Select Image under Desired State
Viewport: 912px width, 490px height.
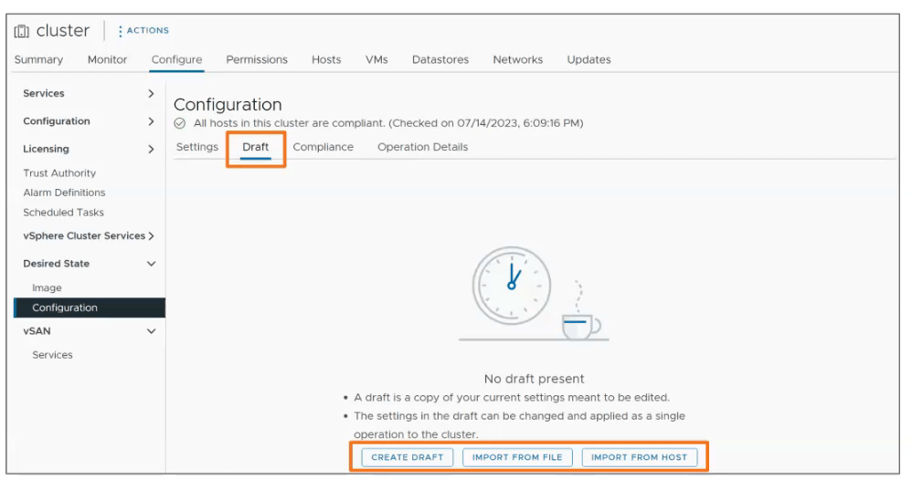47,288
